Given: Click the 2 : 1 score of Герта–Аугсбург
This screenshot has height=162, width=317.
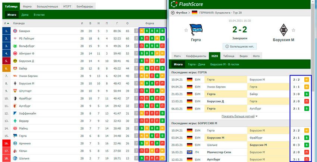Looking at the screenshot, I should click(296, 109).
